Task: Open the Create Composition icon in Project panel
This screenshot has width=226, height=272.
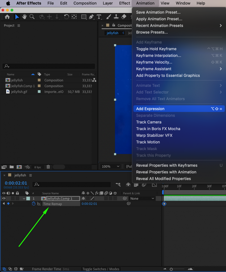Action: 19,167
